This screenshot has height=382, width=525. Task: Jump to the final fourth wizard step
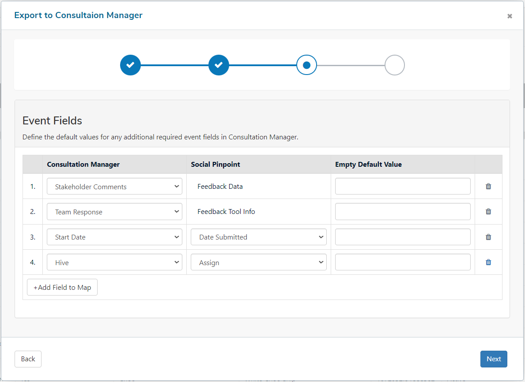[395, 65]
